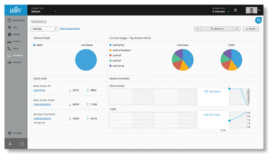Image resolution: width=271 pixels, height=159 pixels.
Task: Open the Overview view selector
Action: coord(44,29)
